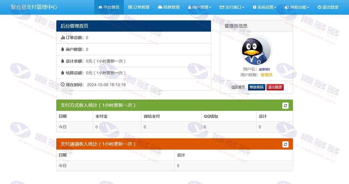Image resolution: width=349 pixels, height=184 pixels.
Task: Click the clock icon next to 现在时间
Action: click(x=63, y=84)
